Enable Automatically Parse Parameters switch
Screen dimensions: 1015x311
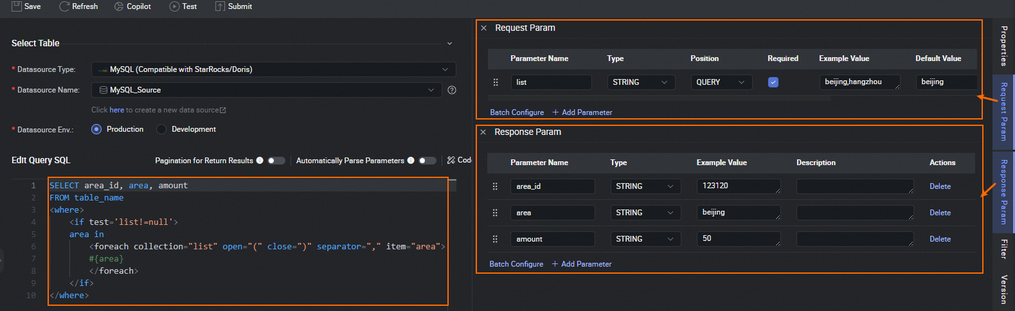(x=427, y=161)
